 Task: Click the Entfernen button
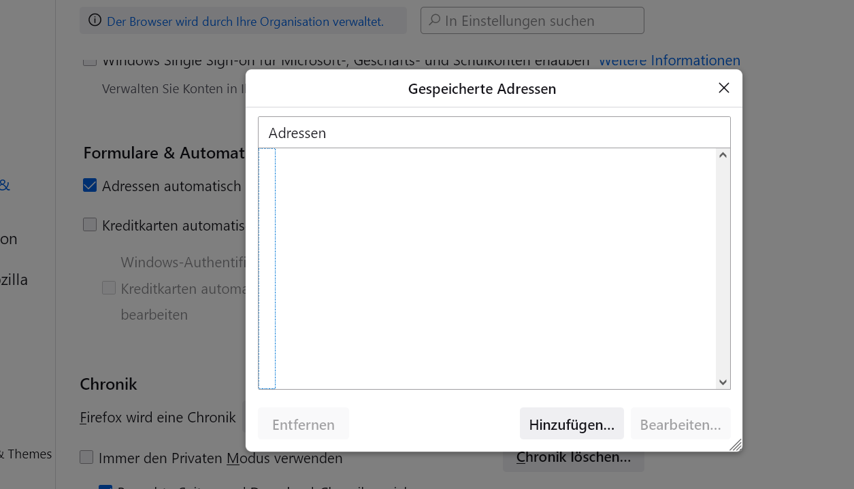coord(303,424)
